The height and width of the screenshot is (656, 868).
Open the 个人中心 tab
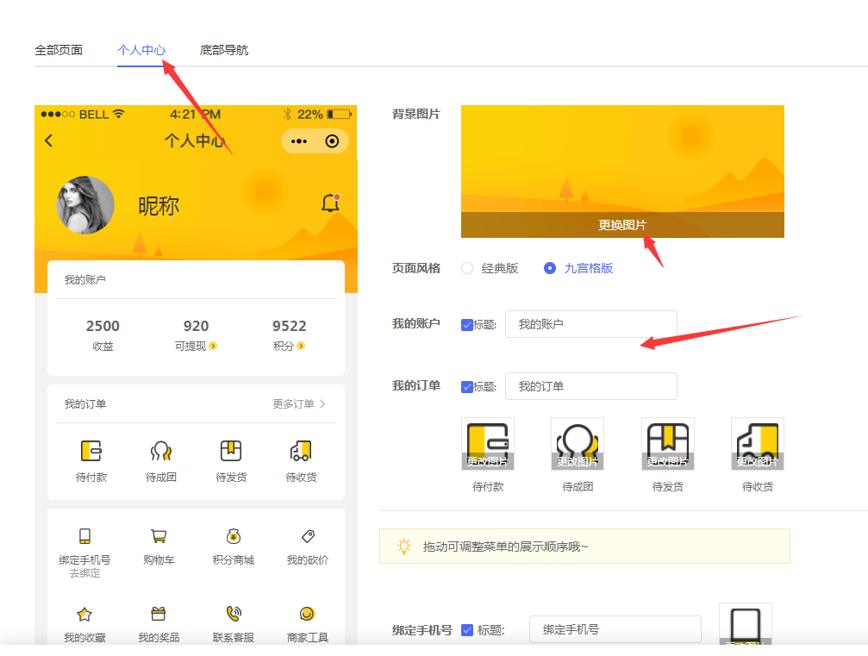(141, 50)
